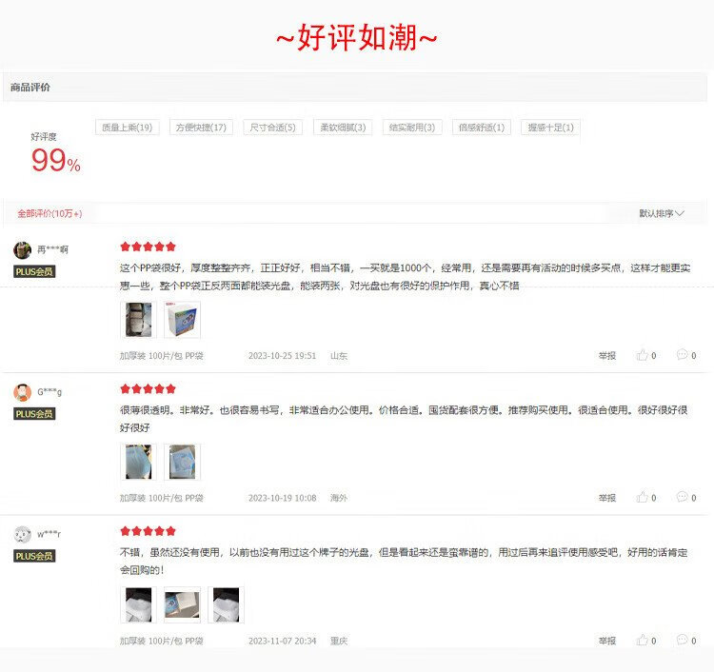
Task: Filter reviews by 方便快捷(17) tag
Action: [x=201, y=128]
